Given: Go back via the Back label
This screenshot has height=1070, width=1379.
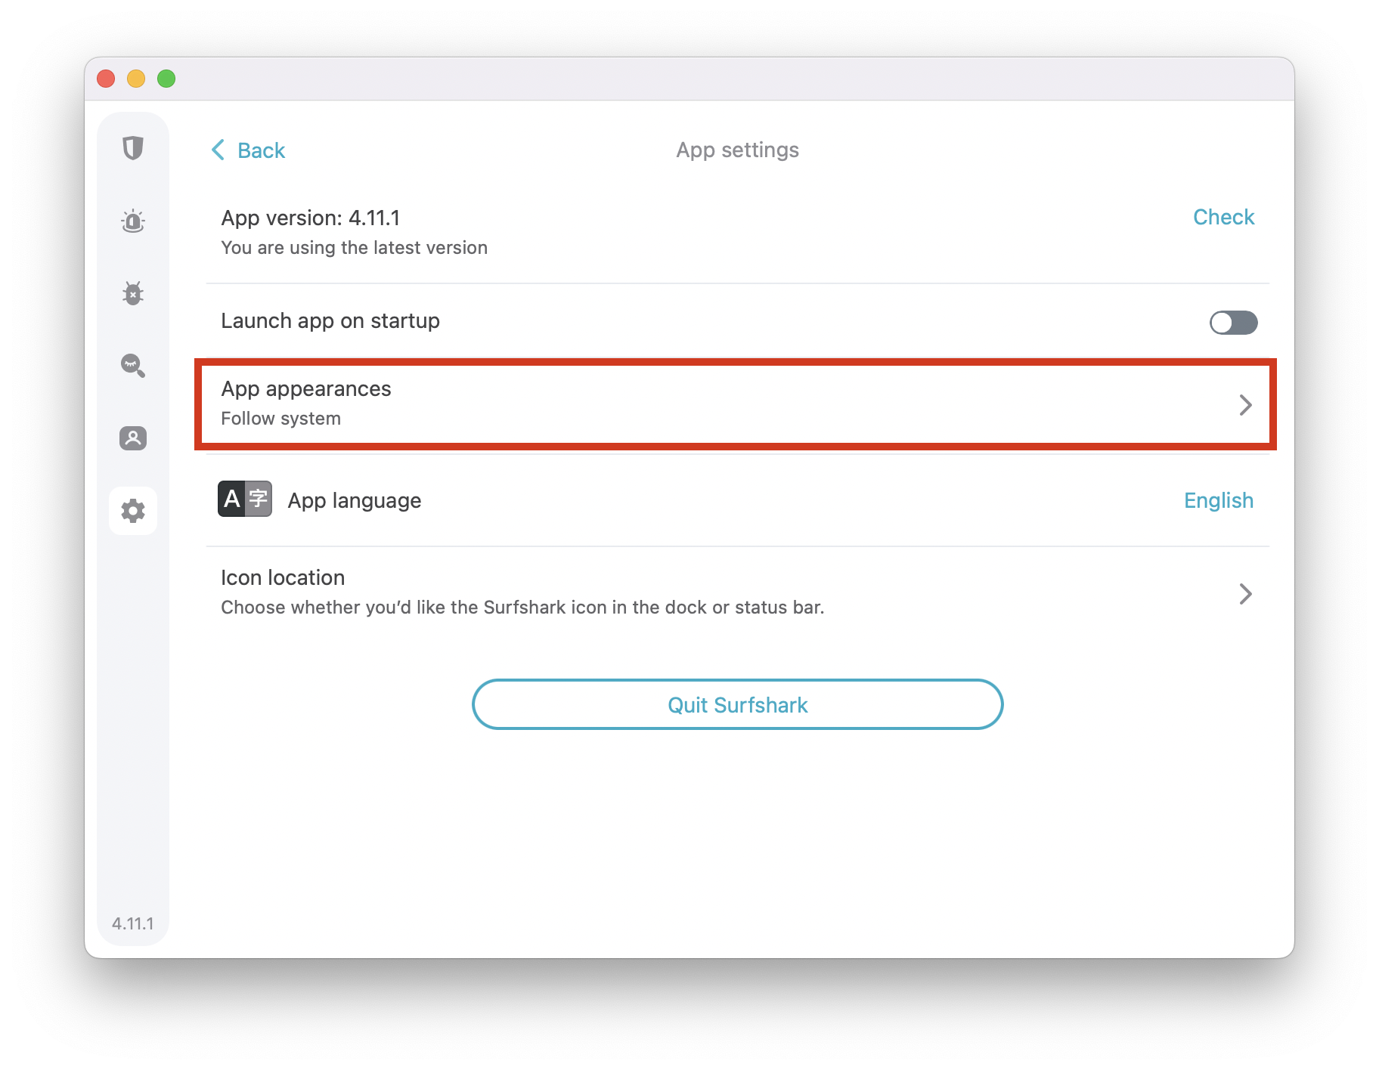Looking at the screenshot, I should (x=261, y=150).
